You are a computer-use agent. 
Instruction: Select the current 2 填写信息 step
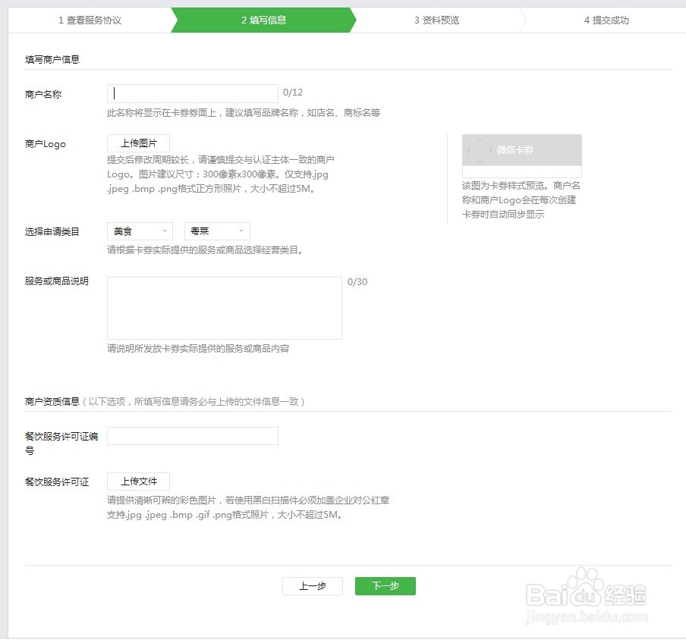tap(263, 20)
